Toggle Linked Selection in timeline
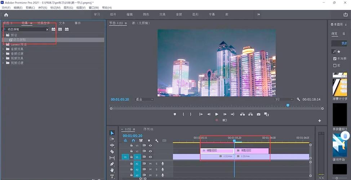 141,141
